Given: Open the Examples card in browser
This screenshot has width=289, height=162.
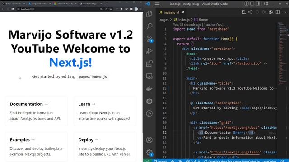Looking at the screenshot, I should pyautogui.click(x=36, y=147).
